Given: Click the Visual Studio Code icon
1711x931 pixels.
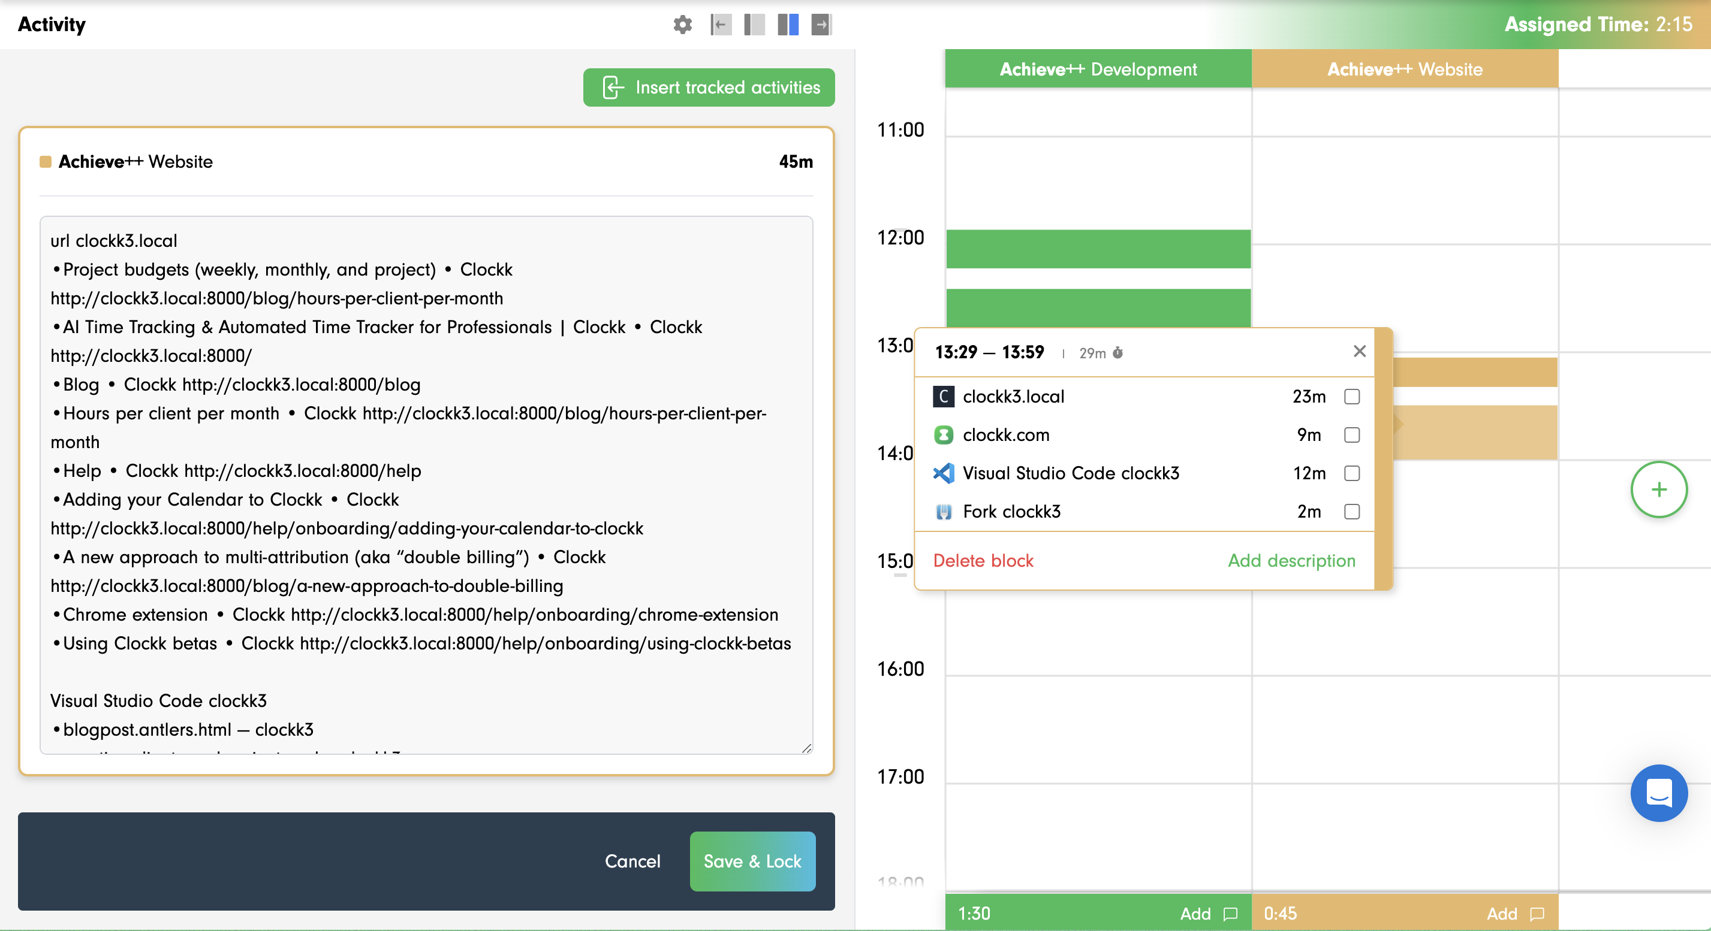Looking at the screenshot, I should (943, 473).
